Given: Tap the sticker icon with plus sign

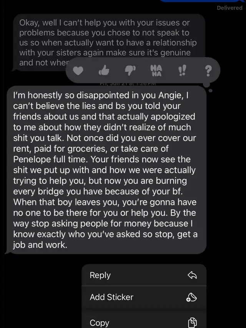Looking at the screenshot, I should [193, 297].
